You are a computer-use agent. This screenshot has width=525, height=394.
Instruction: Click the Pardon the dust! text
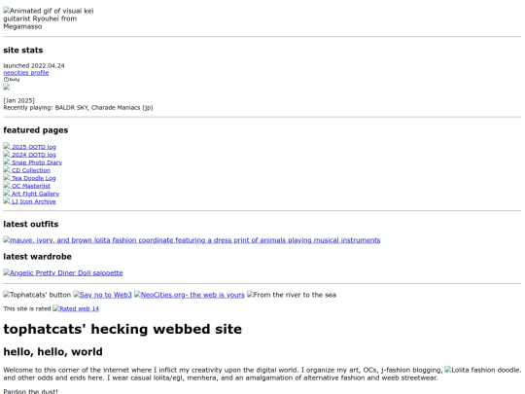click(x=30, y=391)
